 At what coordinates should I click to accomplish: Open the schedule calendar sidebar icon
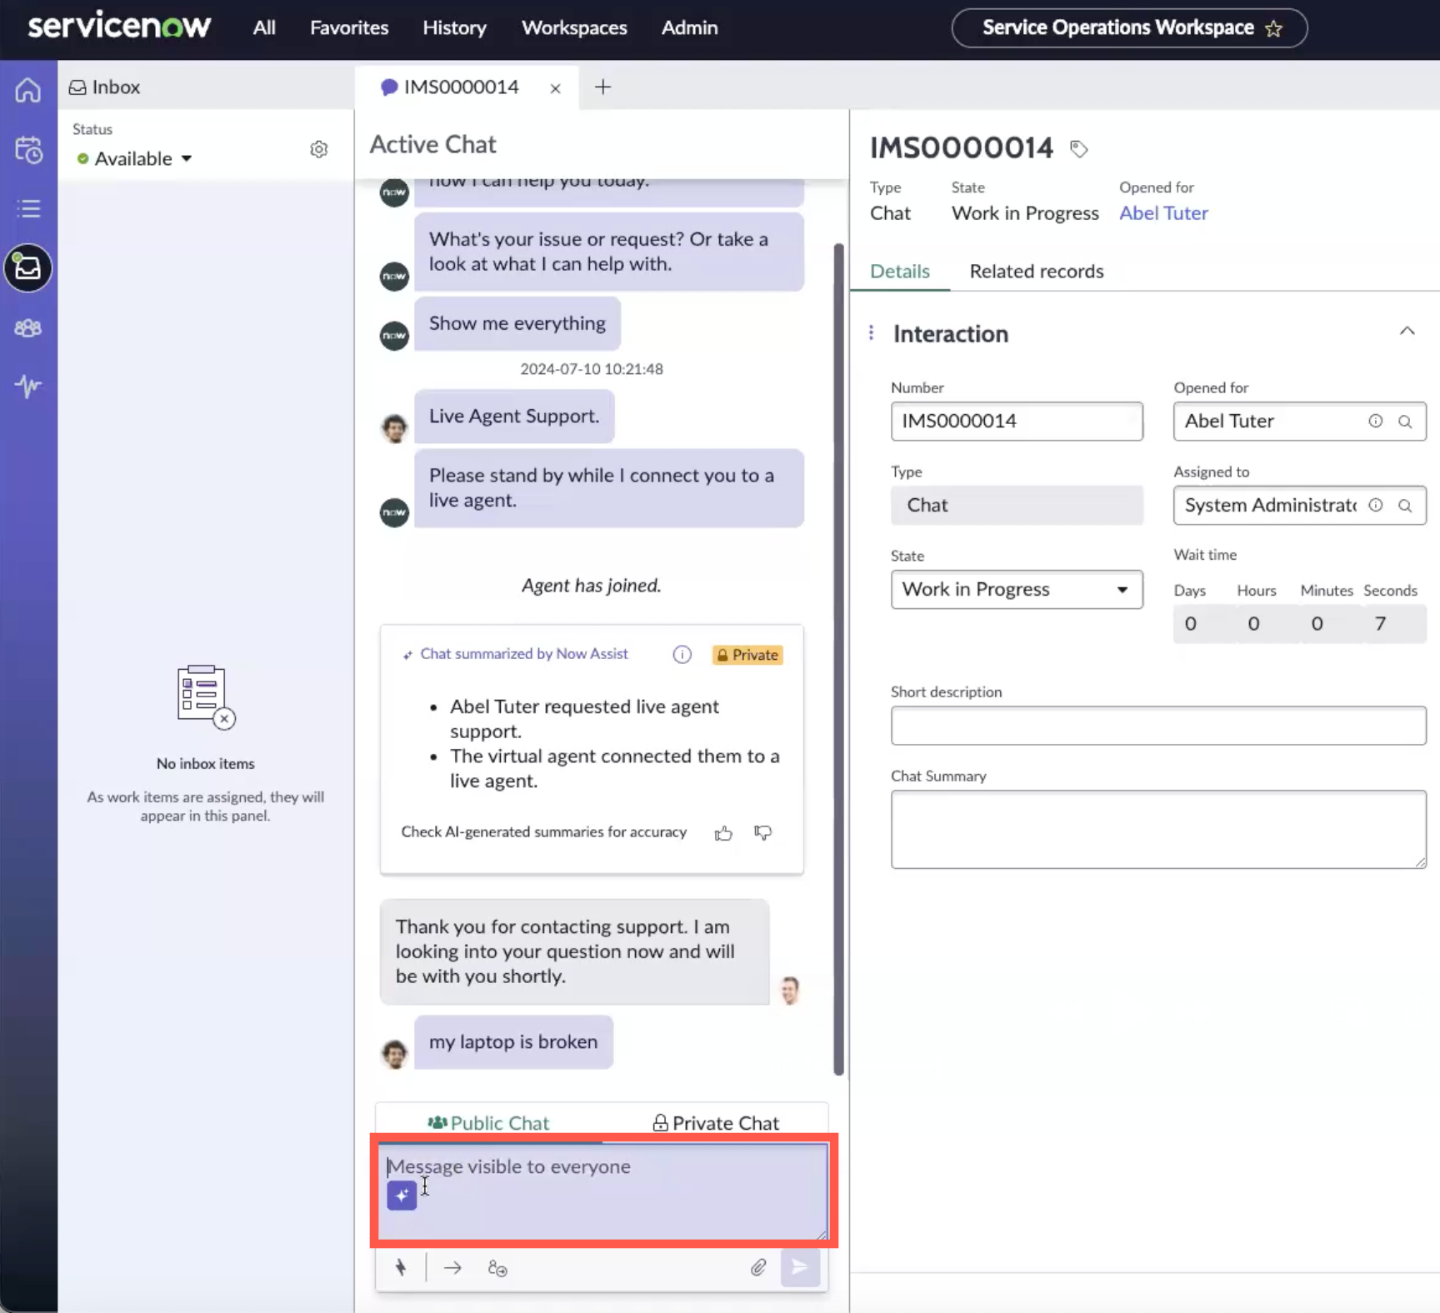(28, 150)
